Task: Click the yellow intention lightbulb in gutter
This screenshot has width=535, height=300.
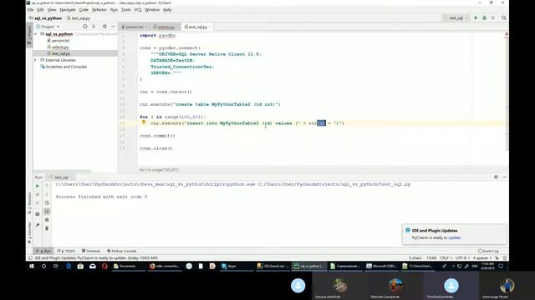Action: pyautogui.click(x=144, y=122)
